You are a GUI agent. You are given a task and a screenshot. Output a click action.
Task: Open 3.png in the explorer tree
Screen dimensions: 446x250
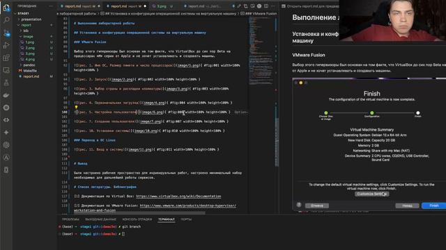34,53
